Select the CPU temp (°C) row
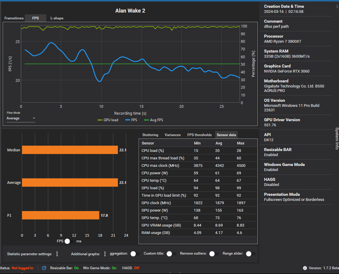339x274 pixels. [x=198, y=180]
